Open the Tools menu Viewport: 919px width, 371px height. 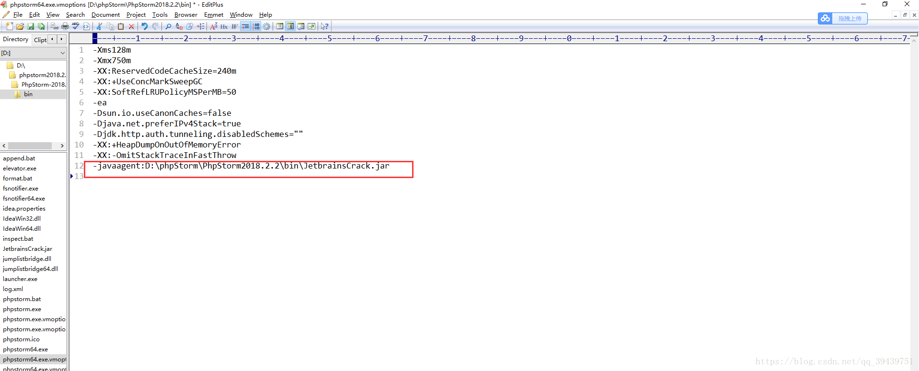[x=160, y=15]
